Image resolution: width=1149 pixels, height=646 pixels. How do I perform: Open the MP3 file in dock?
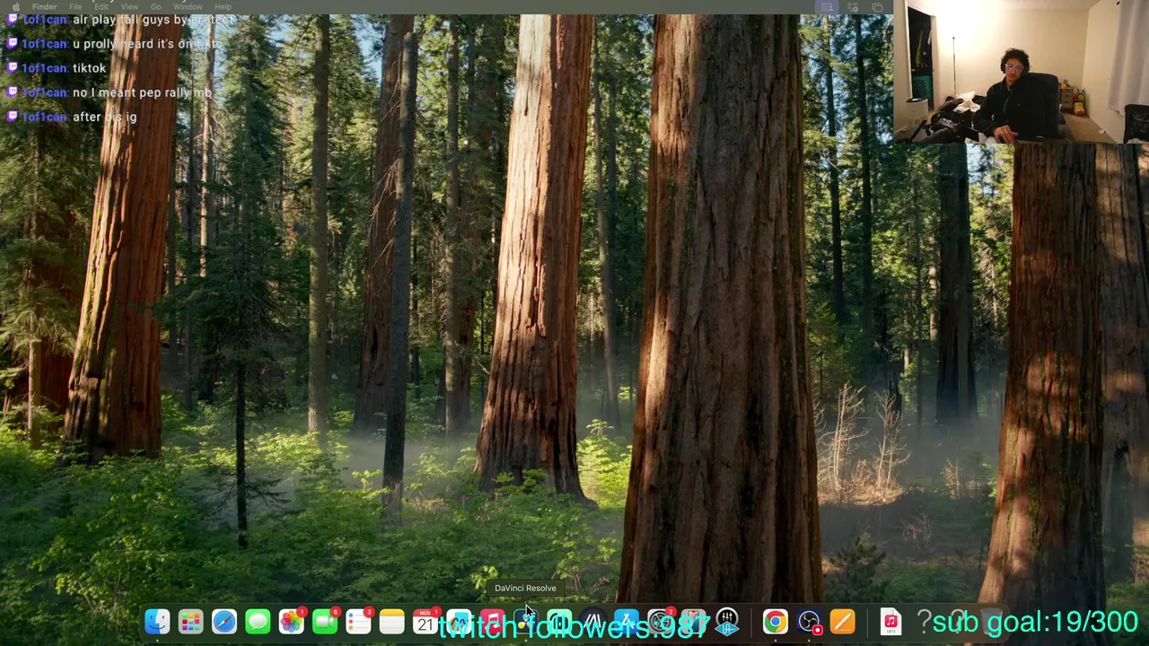click(890, 622)
